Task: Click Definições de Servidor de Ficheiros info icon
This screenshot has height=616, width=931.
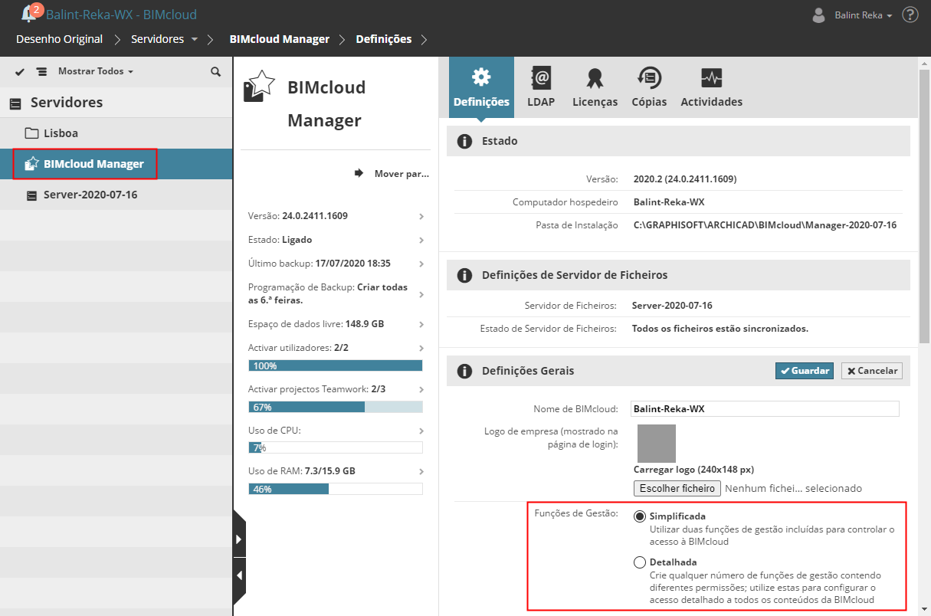Action: 464,275
